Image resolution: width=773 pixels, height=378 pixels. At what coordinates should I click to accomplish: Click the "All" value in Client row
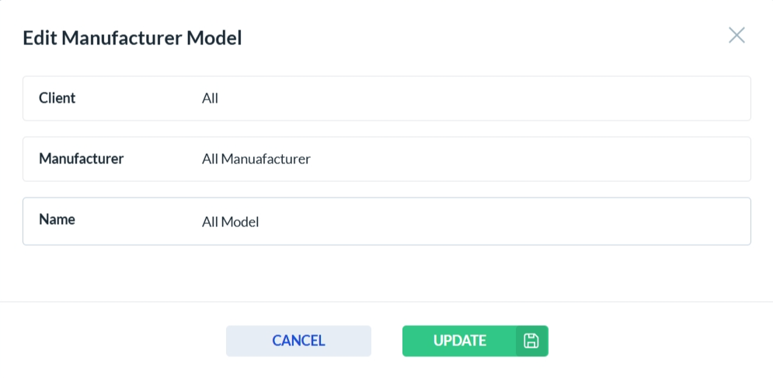coord(210,99)
